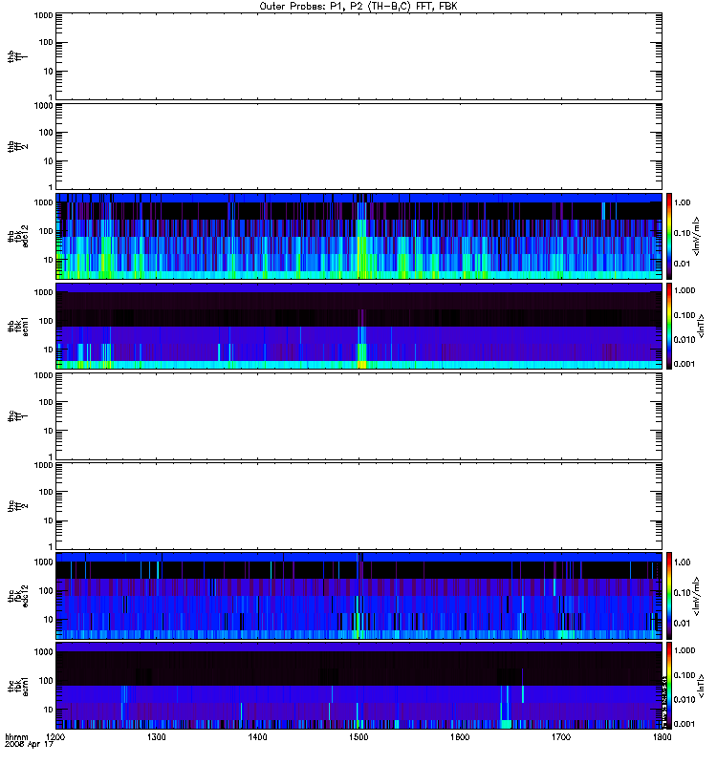Image resolution: width=717 pixels, height=764 pixels.
Task: Click the empty thc fff 2 plot panel
Action: tap(358, 506)
